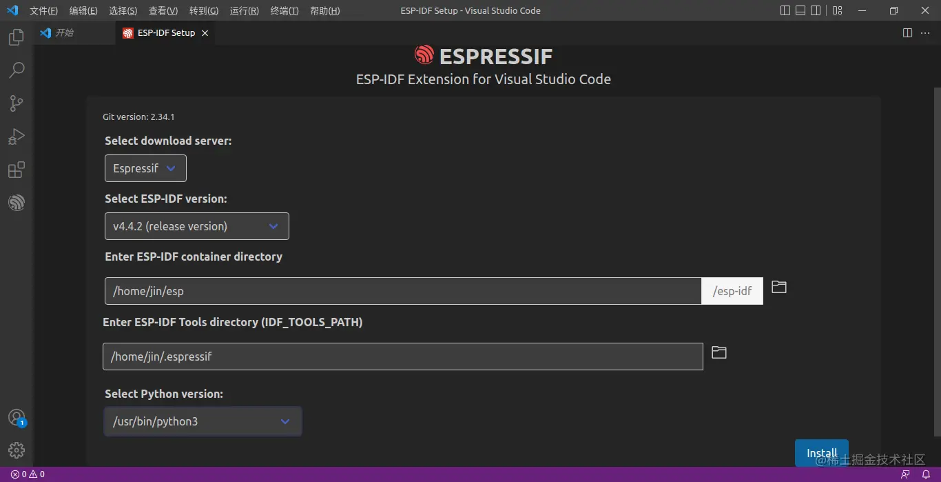This screenshot has width=941, height=482.
Task: Open the 运行(R) menu
Action: pyautogui.click(x=245, y=11)
